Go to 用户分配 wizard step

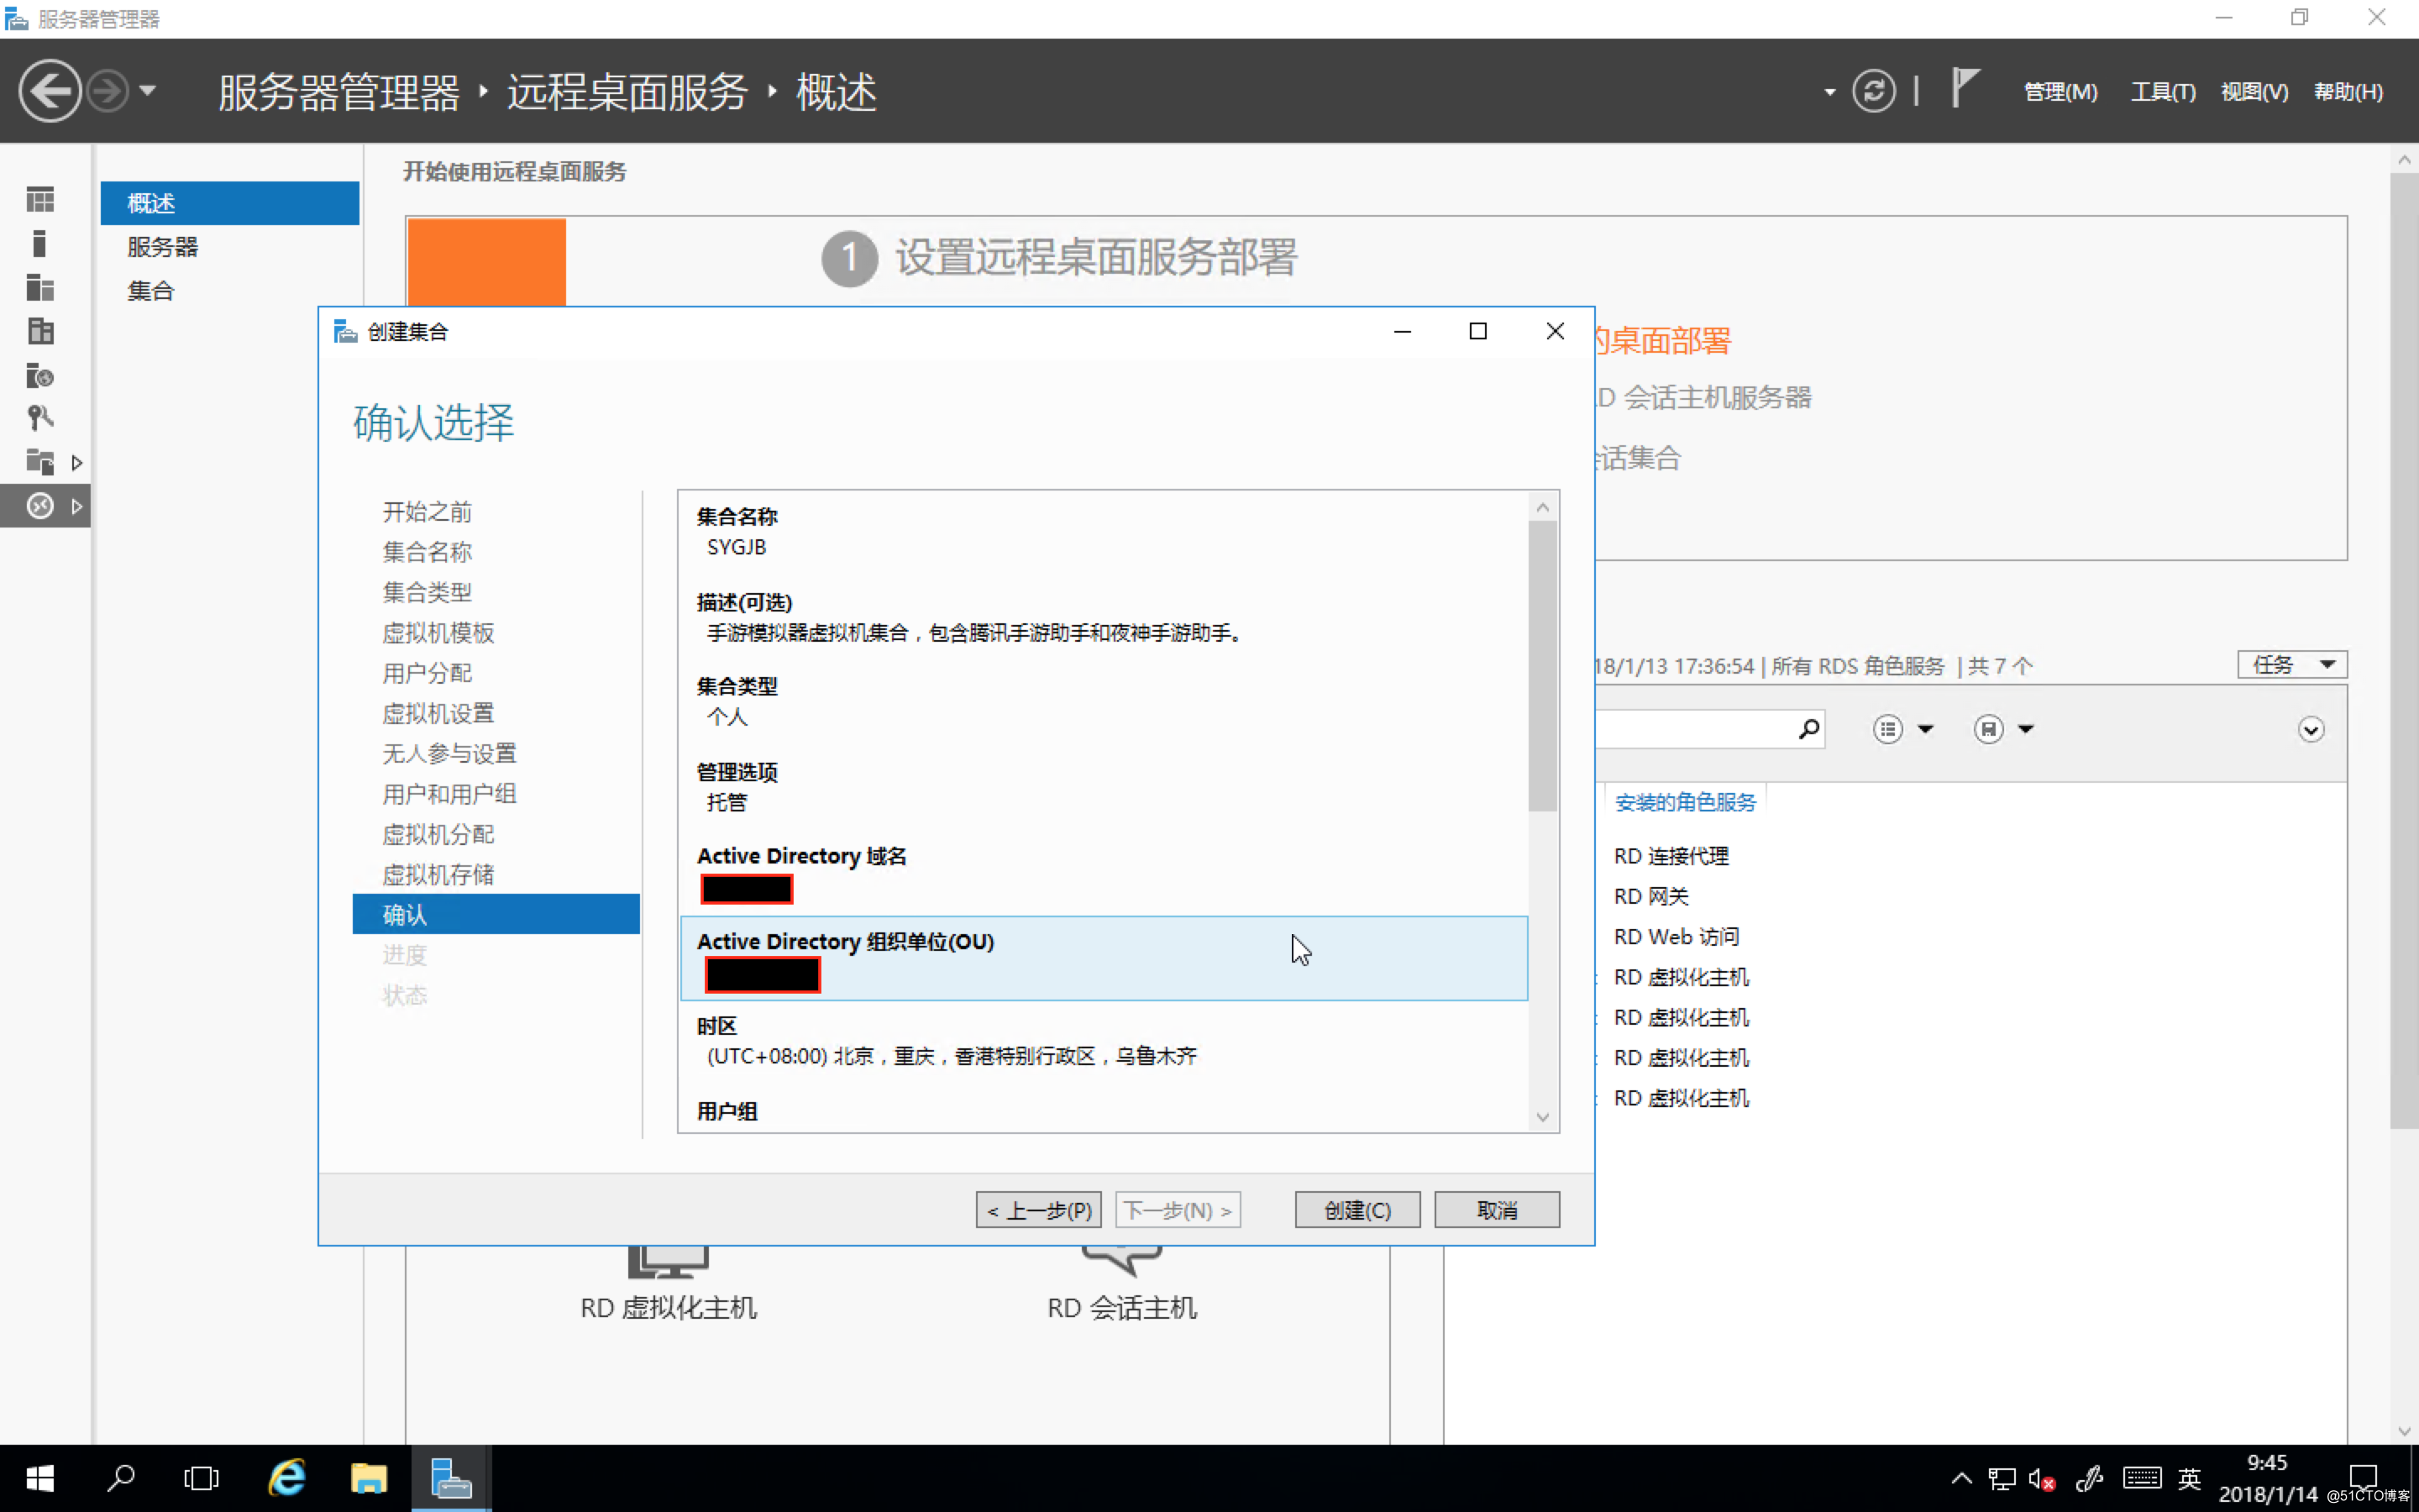pyautogui.click(x=427, y=673)
